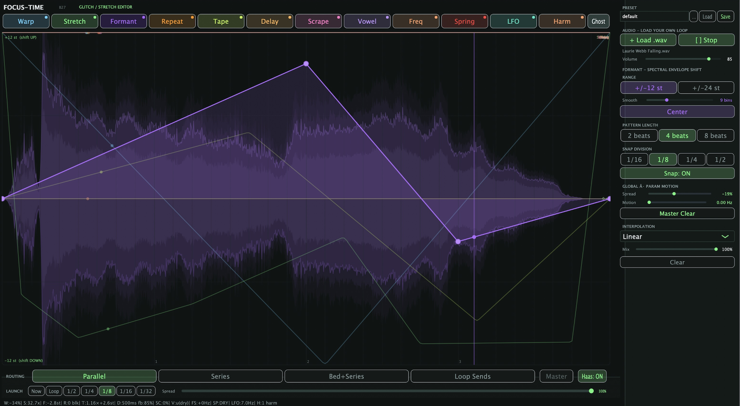The width and height of the screenshot is (740, 406).
Task: Open the Master routing button
Action: (556, 376)
